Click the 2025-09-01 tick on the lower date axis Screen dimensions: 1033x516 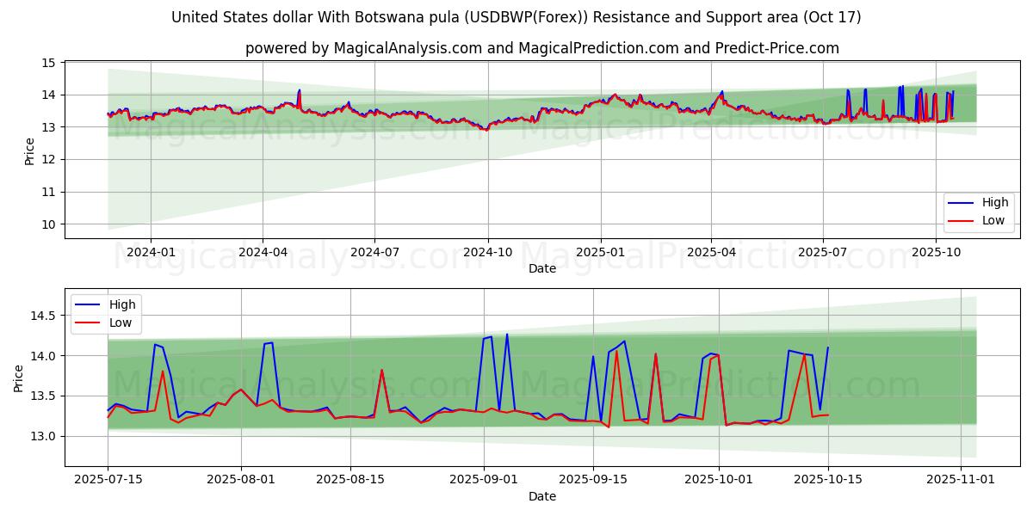(483, 480)
